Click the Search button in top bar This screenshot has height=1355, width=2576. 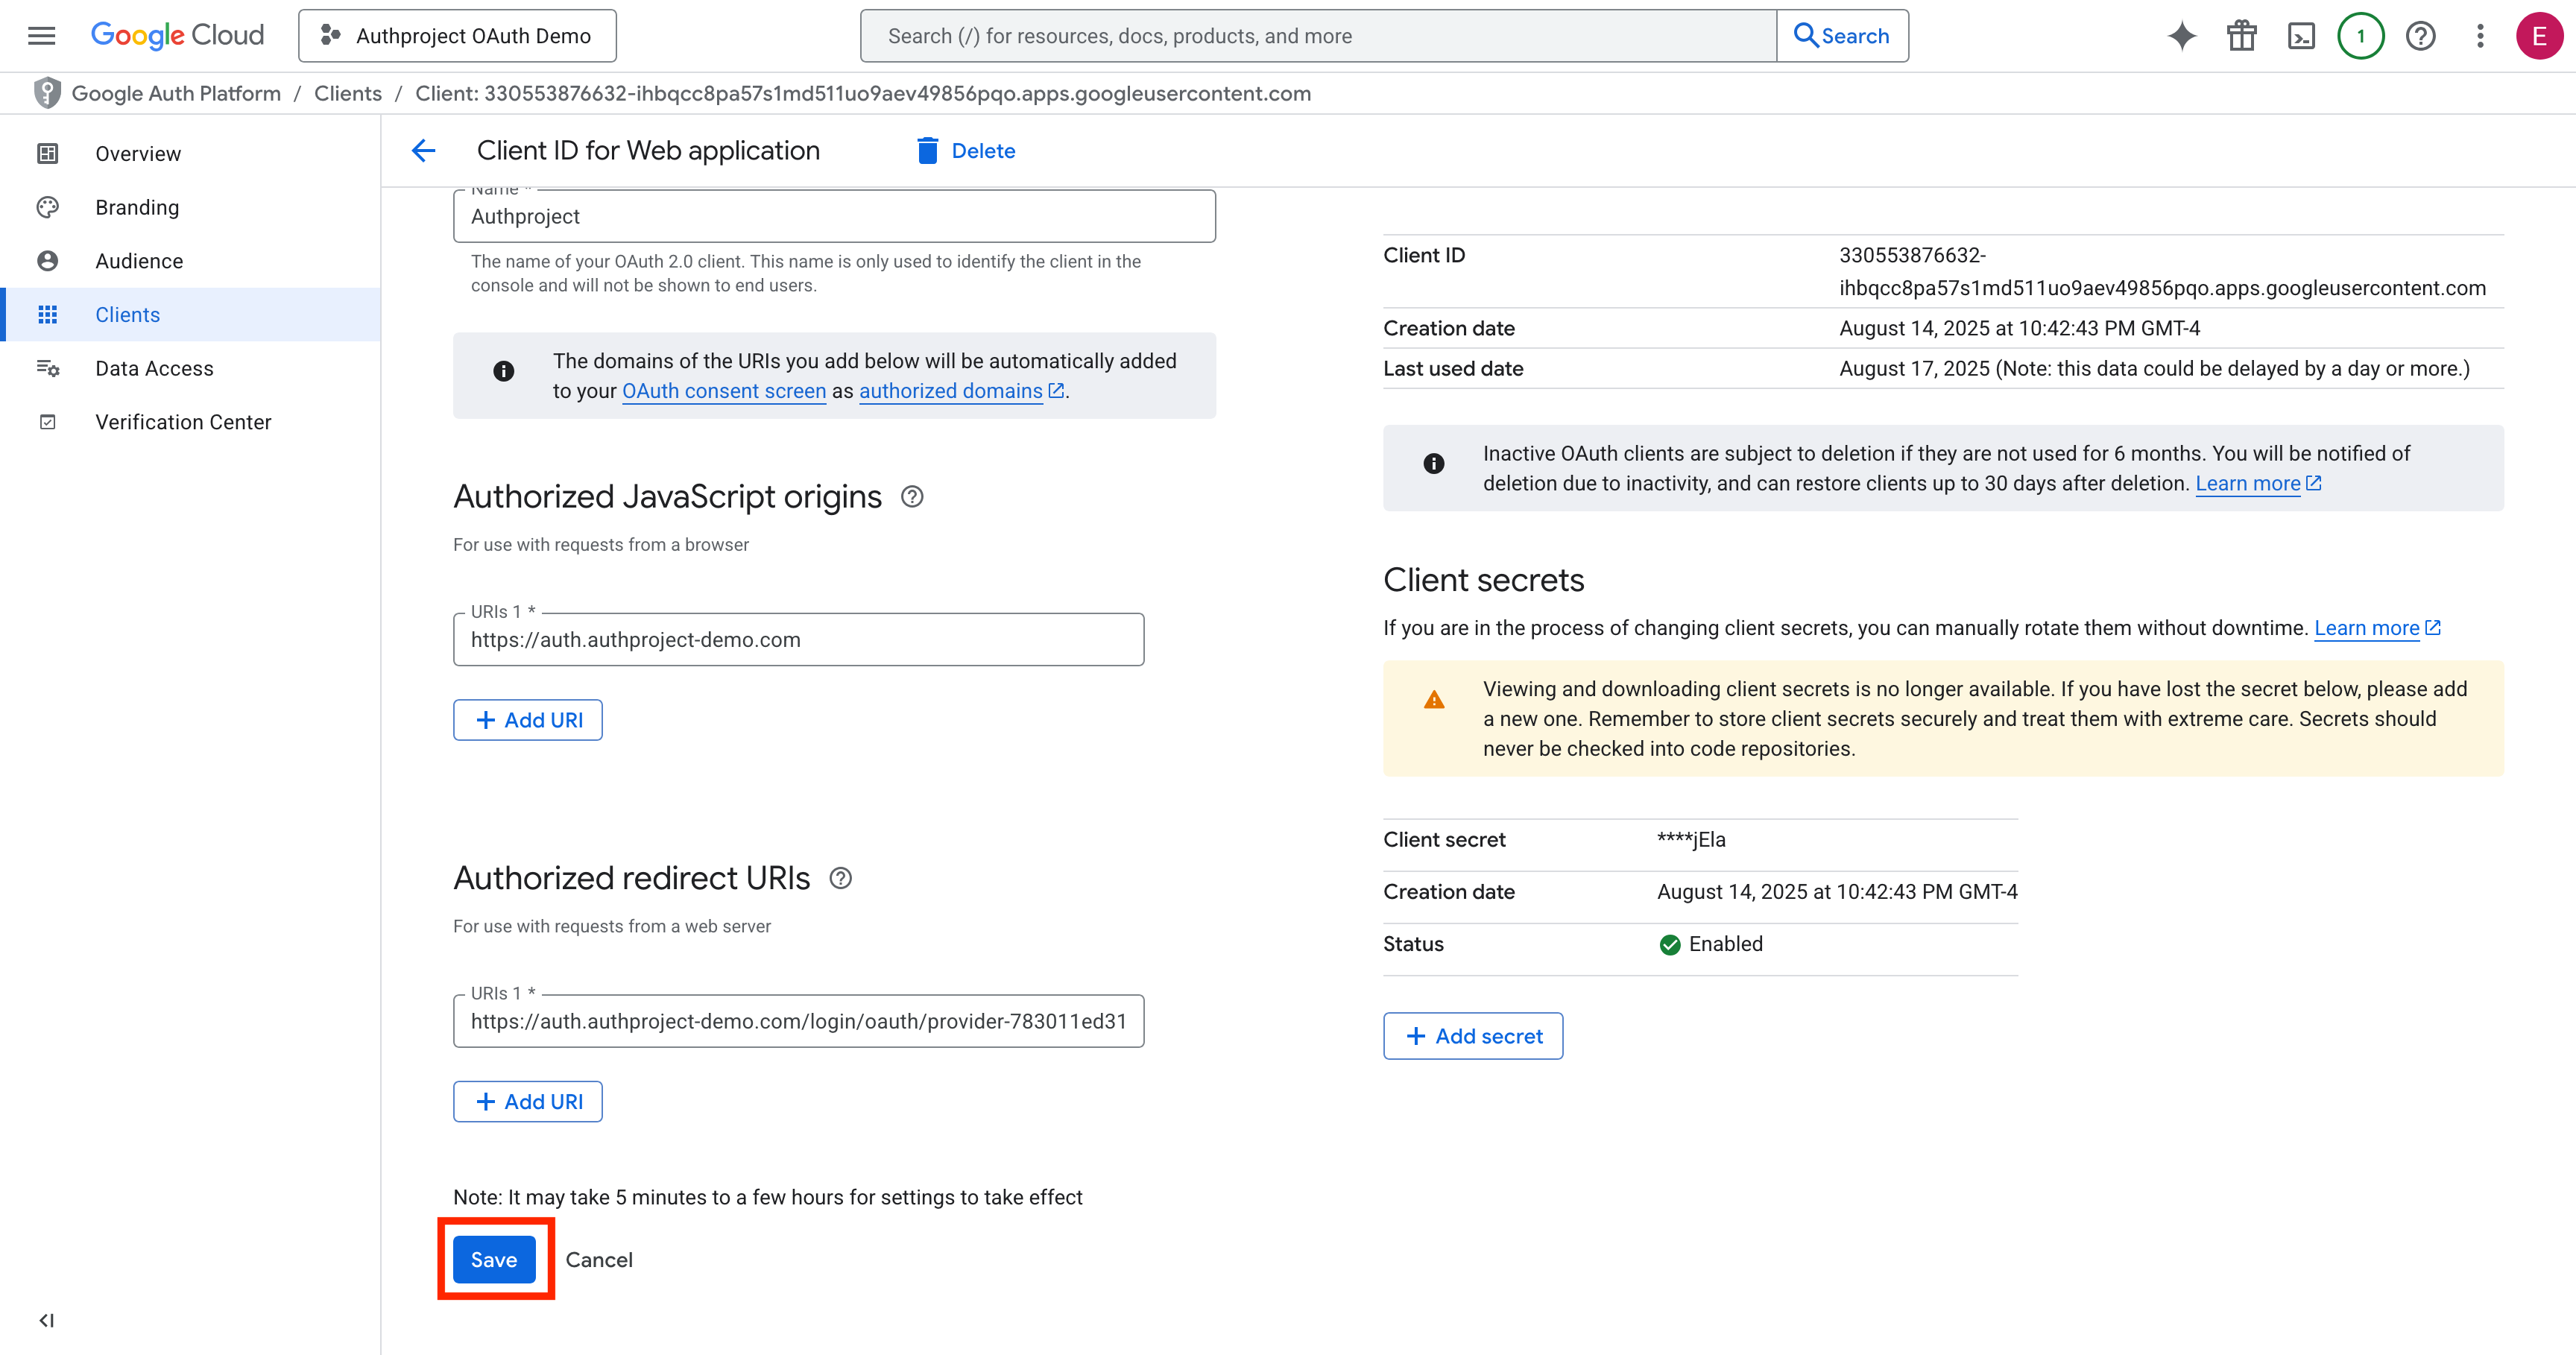(1842, 36)
